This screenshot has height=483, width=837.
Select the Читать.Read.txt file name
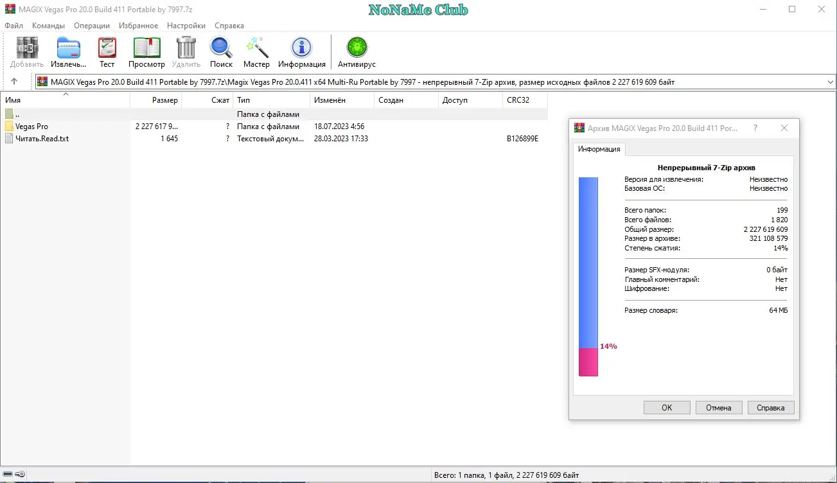pyautogui.click(x=42, y=139)
